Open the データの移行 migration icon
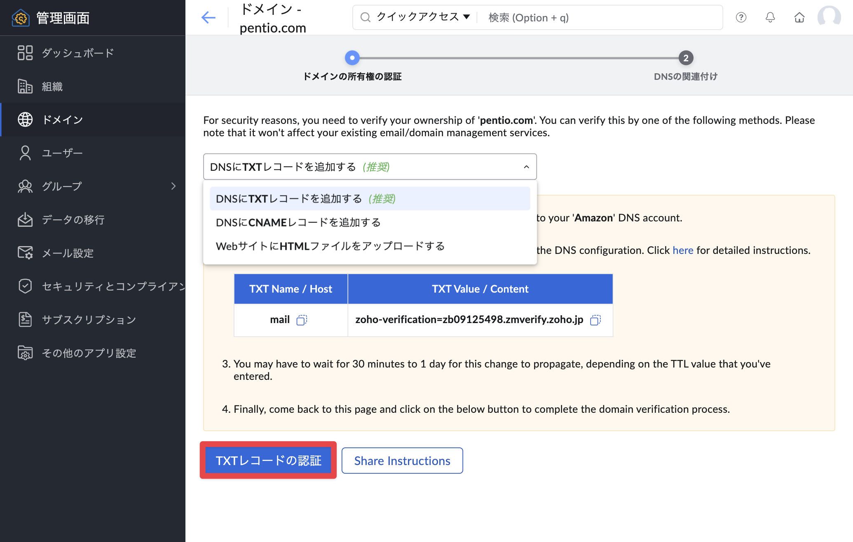 [x=25, y=219]
